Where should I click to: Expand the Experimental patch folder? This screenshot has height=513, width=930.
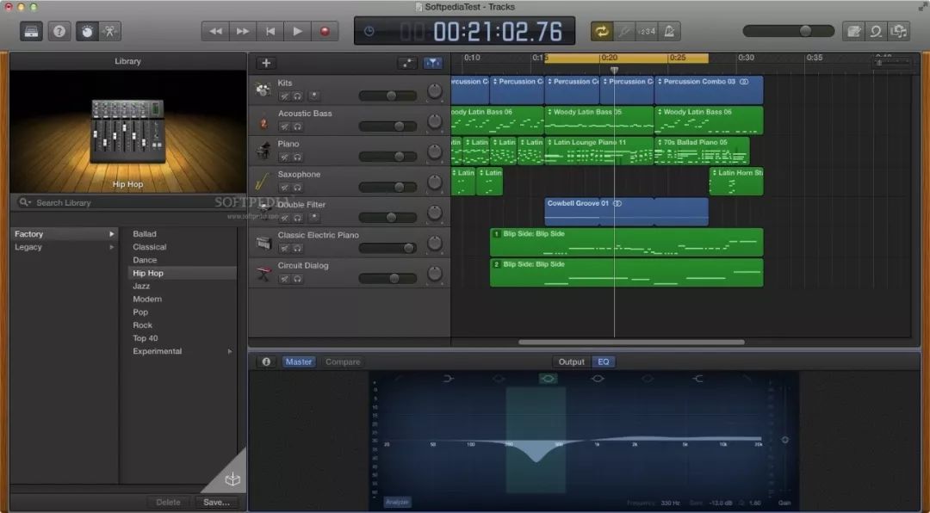tap(229, 351)
